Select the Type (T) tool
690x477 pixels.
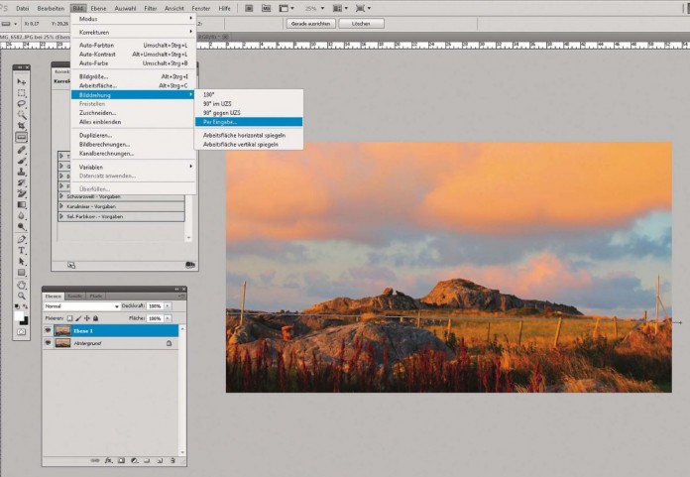point(22,250)
